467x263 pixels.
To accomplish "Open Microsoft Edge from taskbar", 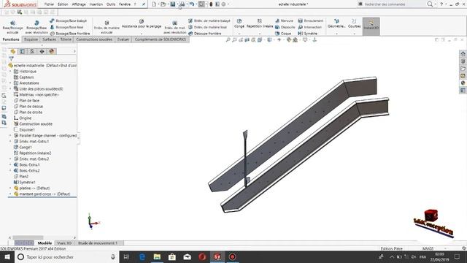I will click(x=142, y=256).
